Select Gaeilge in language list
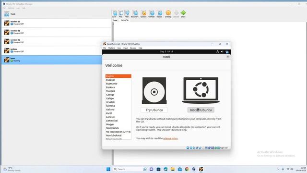 tap(118, 95)
